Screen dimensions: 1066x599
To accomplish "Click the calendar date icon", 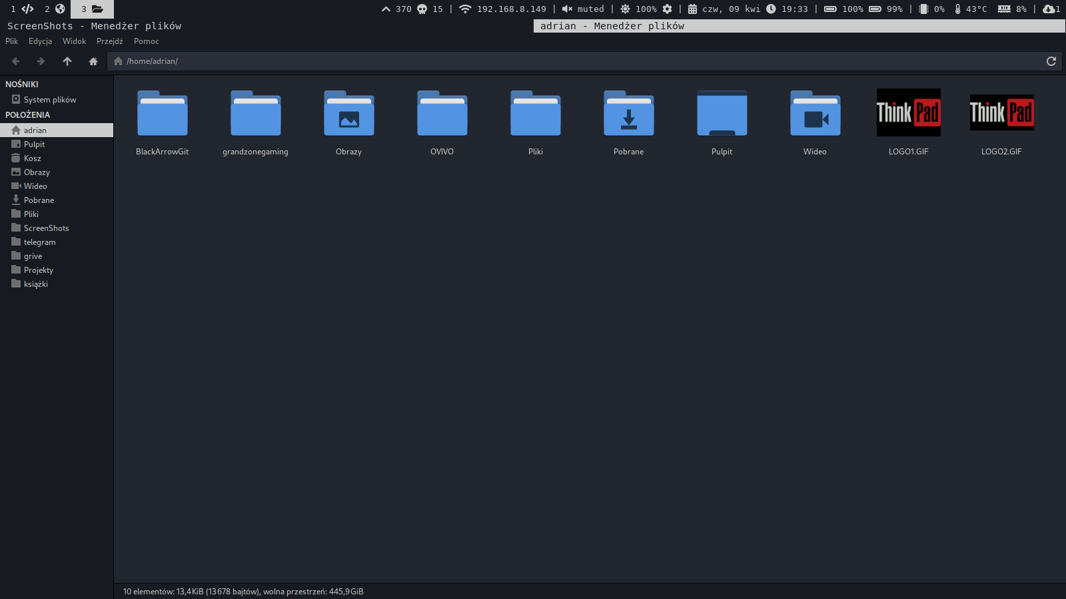I will click(x=692, y=9).
